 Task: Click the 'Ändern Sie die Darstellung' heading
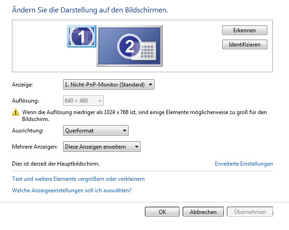[x=90, y=10]
